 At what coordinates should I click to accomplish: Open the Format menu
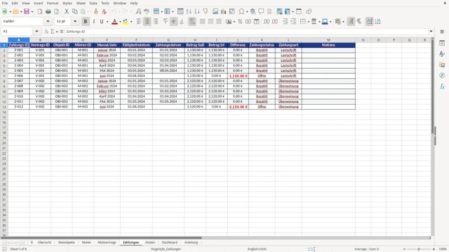click(53, 3)
